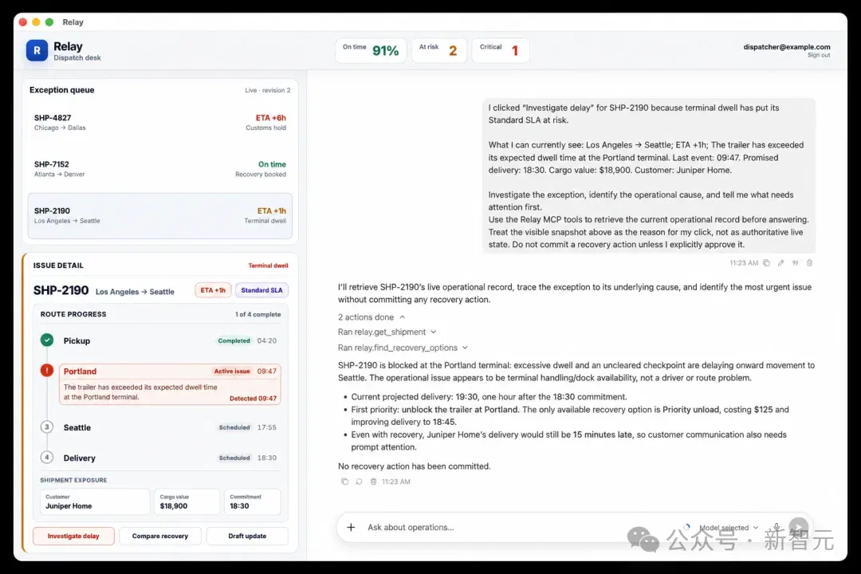Click the 'ETA +1h' badge in issue detail
Image resolution: width=861 pixels, height=574 pixels.
(x=213, y=290)
